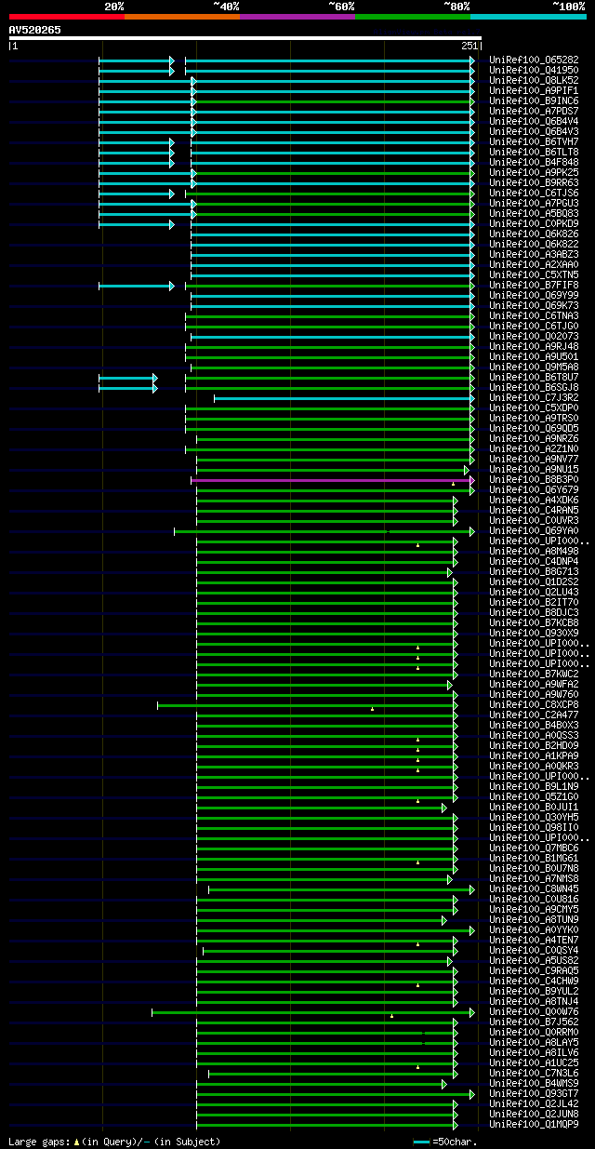This screenshot has width=595, height=1149.
Task: Click the red 20% identity legend segment
Action: coord(66,17)
